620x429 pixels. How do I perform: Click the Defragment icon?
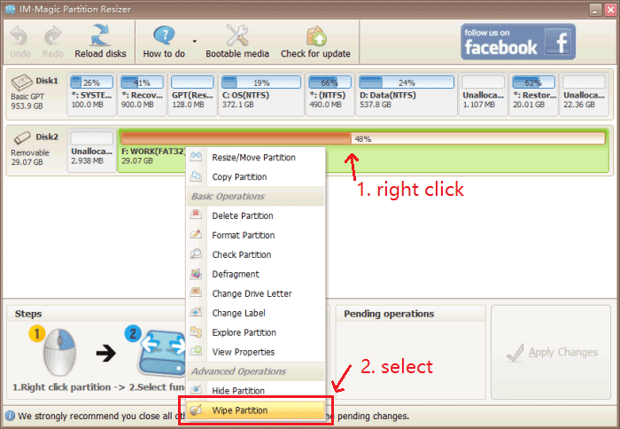[x=196, y=273]
